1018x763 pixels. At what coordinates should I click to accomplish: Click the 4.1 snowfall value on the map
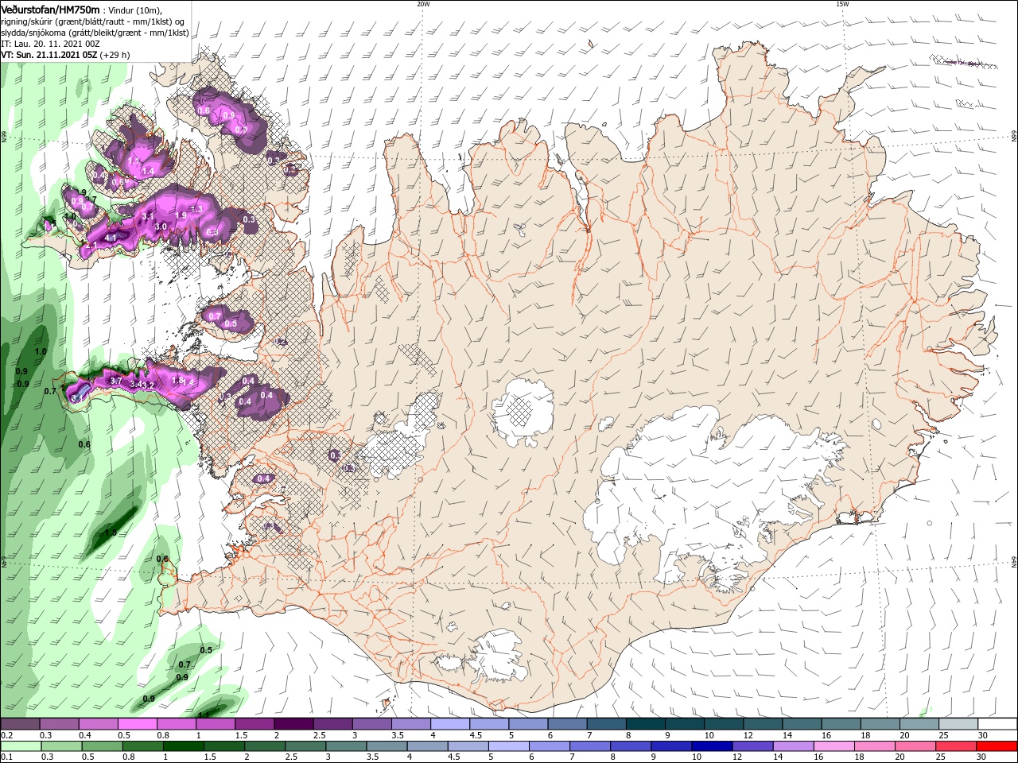click(x=111, y=238)
